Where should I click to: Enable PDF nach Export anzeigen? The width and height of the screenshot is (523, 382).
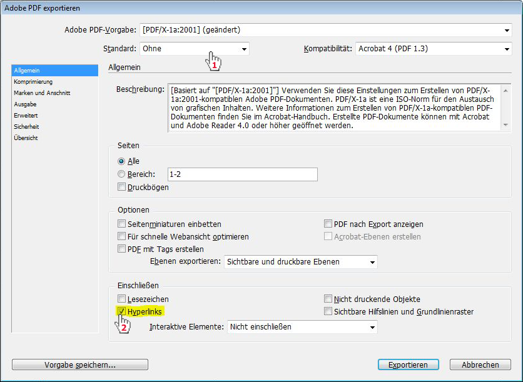tap(328, 224)
